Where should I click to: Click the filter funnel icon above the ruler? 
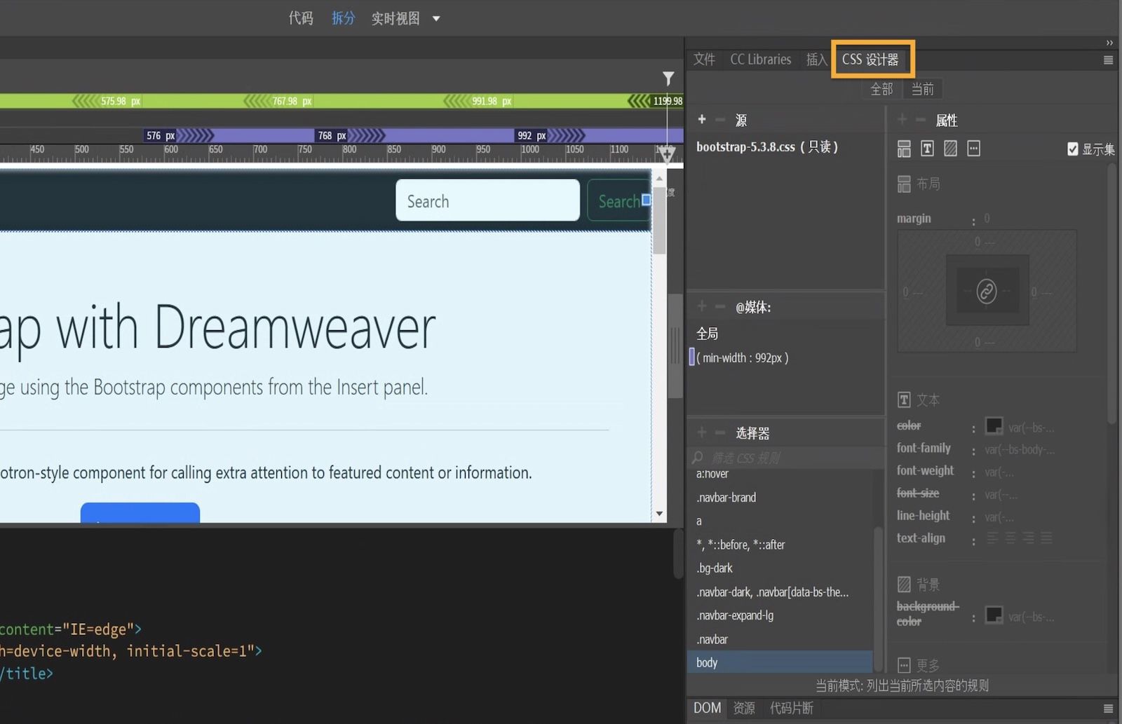pos(668,78)
